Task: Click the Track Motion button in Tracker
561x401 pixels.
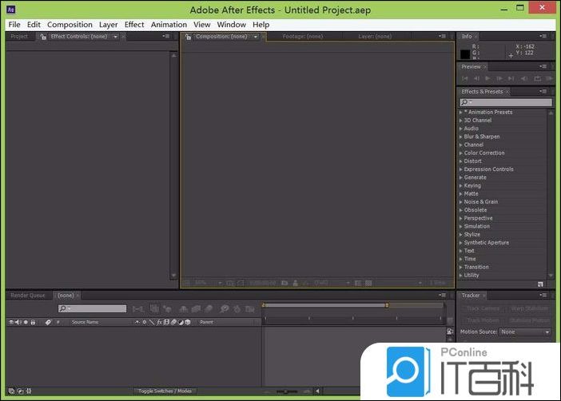Action: [483, 320]
